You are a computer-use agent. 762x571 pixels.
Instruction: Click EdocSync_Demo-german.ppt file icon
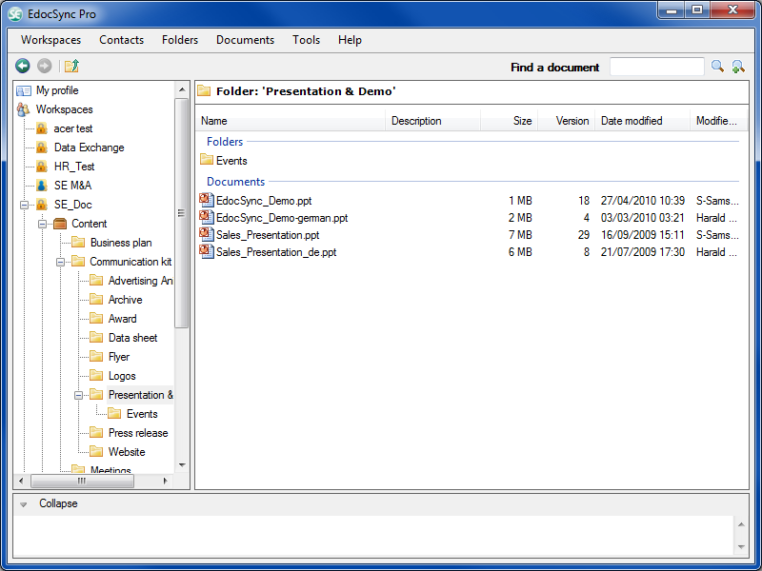pyautogui.click(x=207, y=217)
